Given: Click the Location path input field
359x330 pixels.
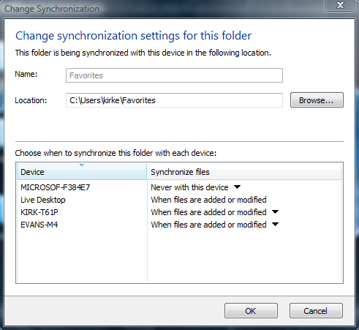Looking at the screenshot, I should coord(174,100).
